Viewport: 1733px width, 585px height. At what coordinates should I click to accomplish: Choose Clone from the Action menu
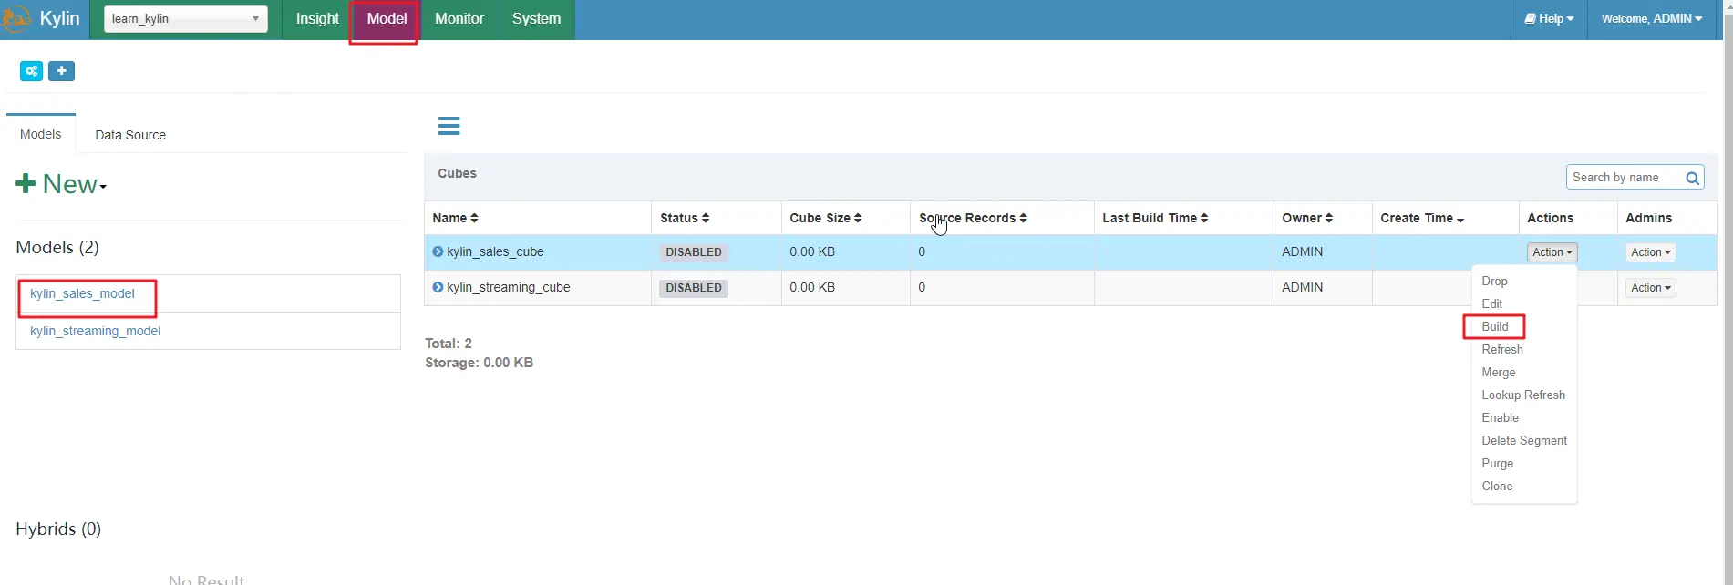(x=1497, y=486)
